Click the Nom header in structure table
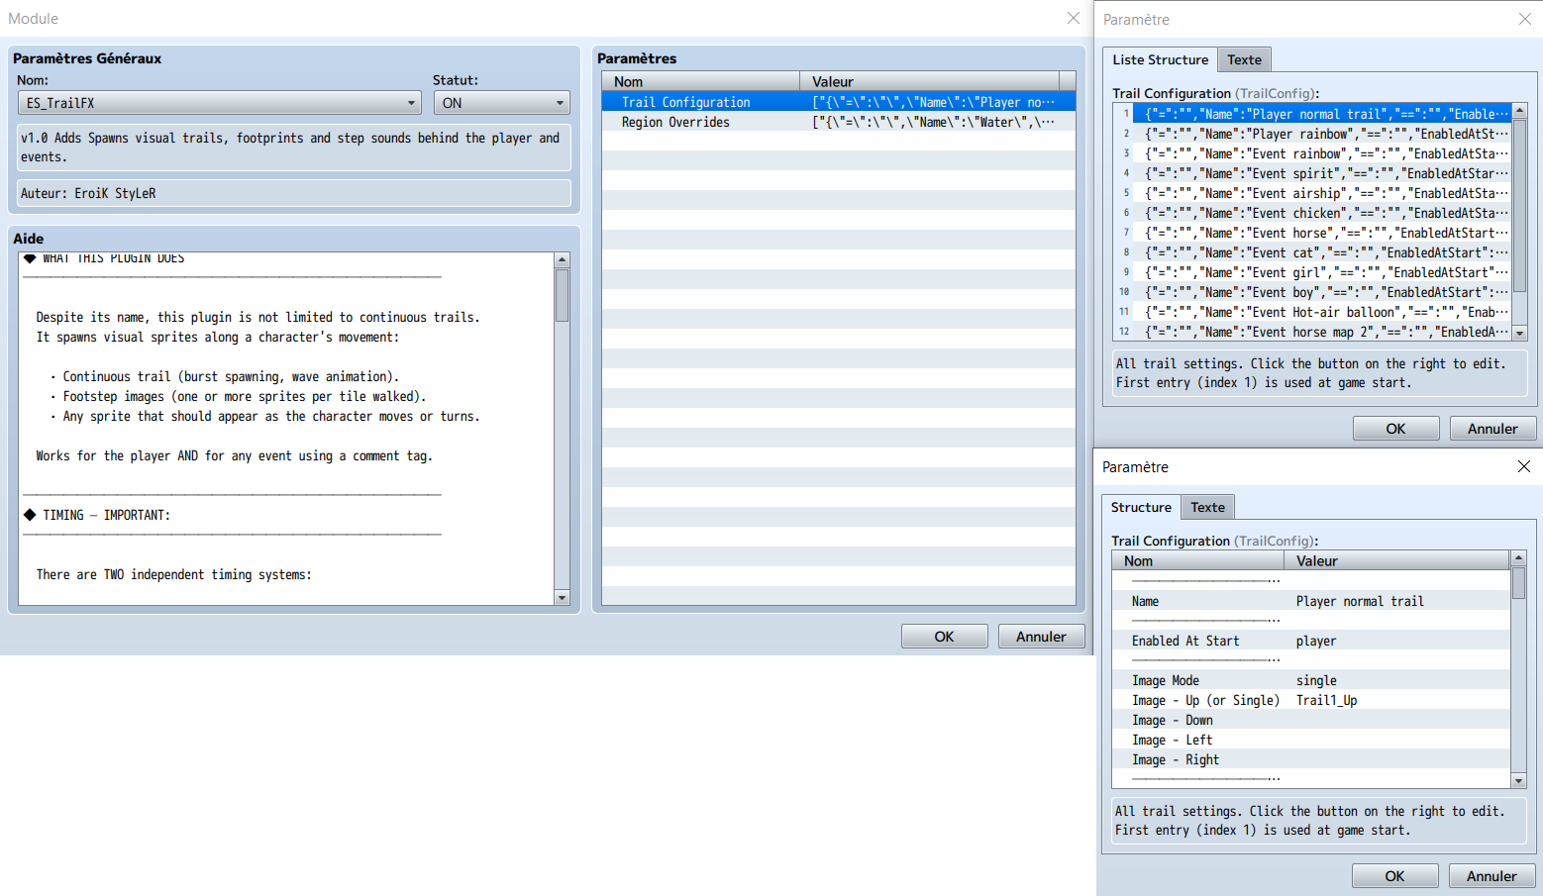1543x896 pixels. (x=1197, y=560)
